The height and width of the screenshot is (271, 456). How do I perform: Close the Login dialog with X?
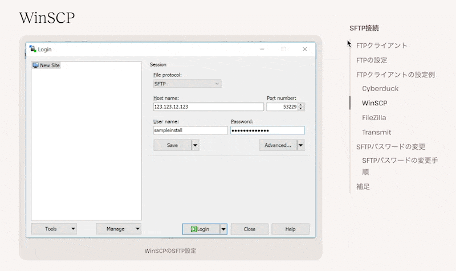coord(304,49)
